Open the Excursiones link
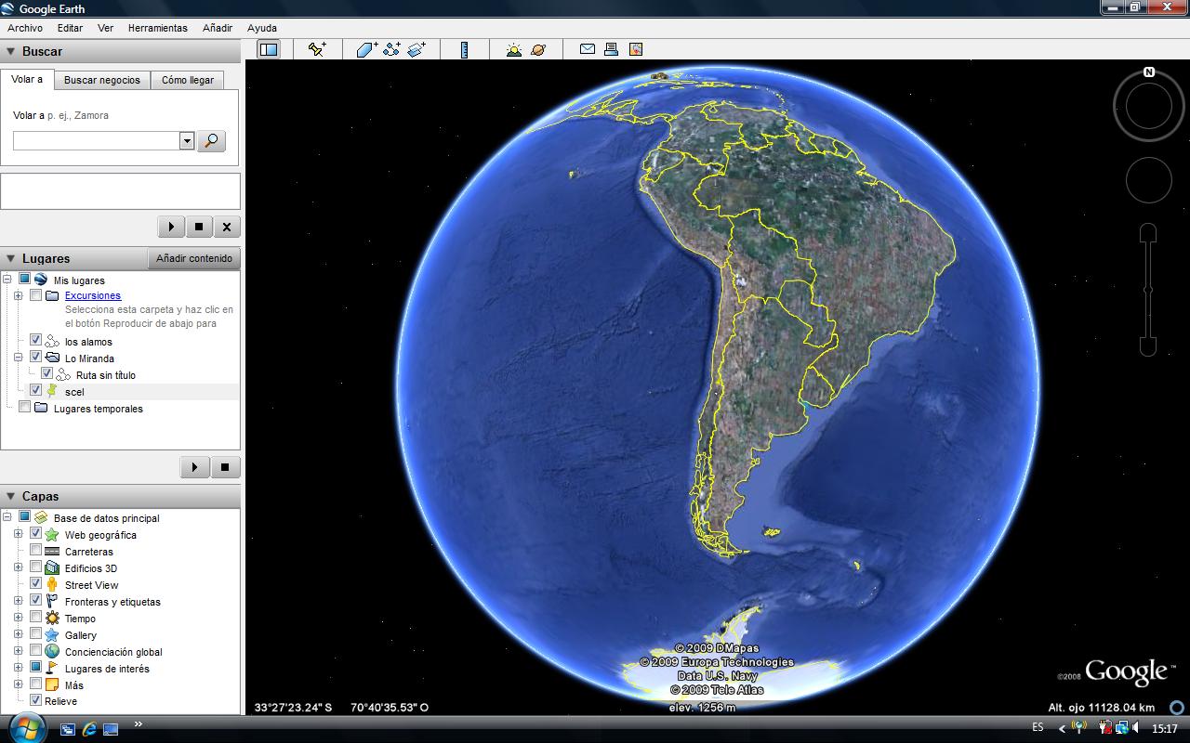The height and width of the screenshot is (743, 1190). (93, 295)
